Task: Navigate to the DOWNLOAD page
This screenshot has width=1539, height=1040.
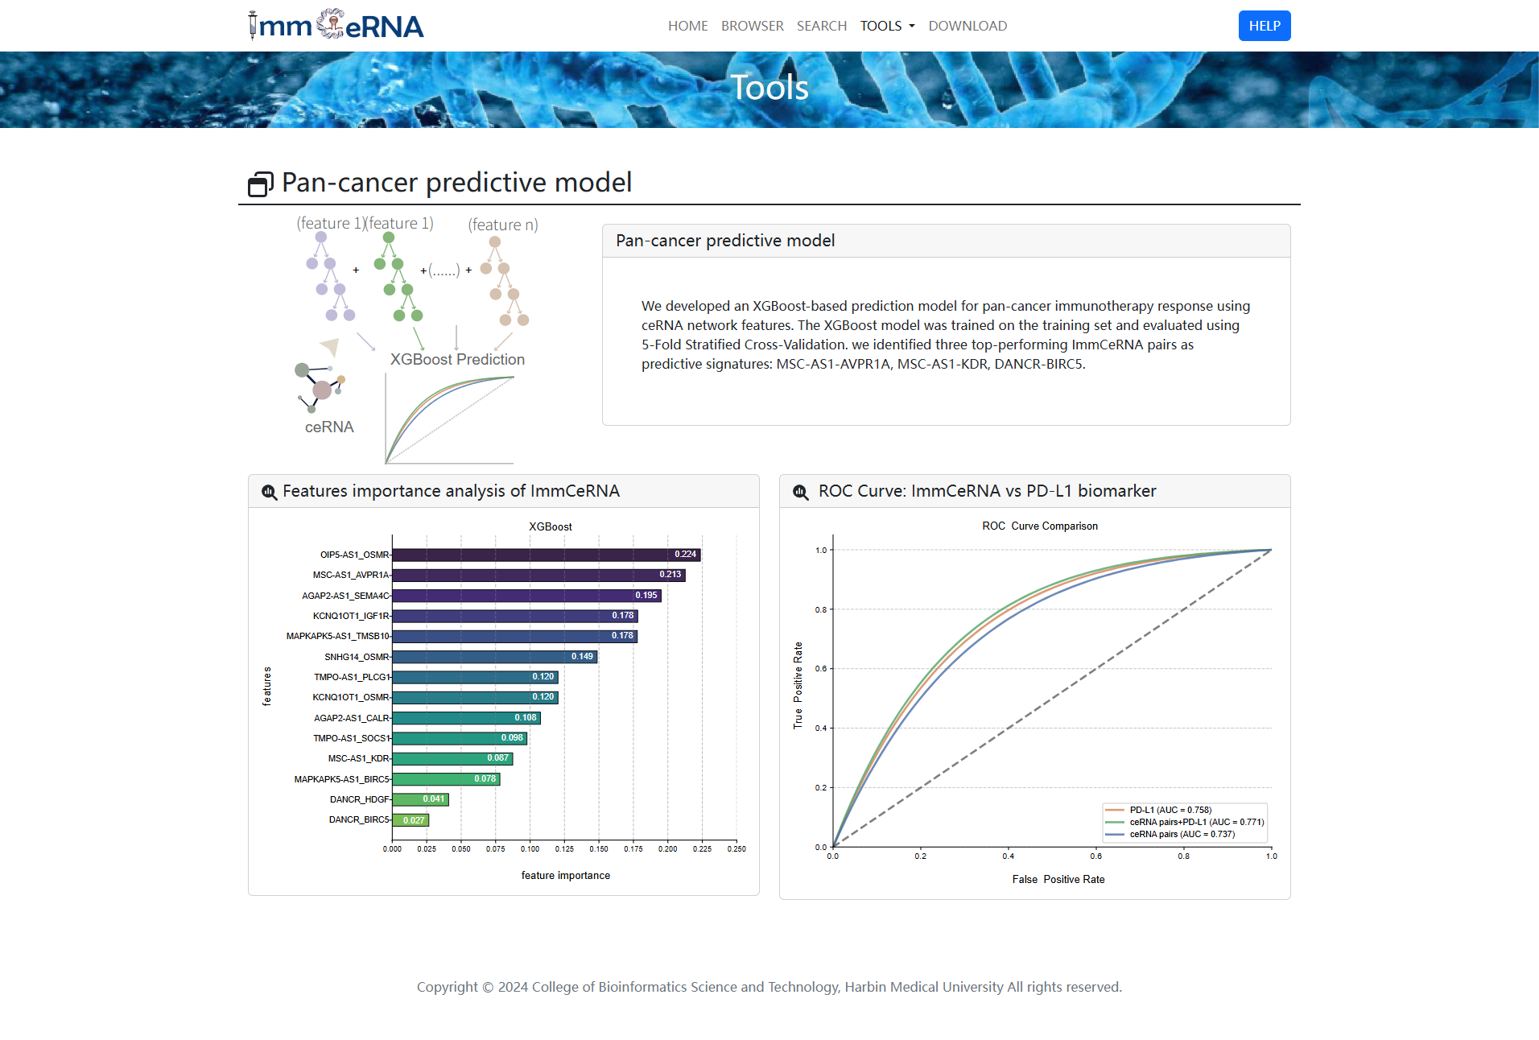Action: tap(968, 26)
